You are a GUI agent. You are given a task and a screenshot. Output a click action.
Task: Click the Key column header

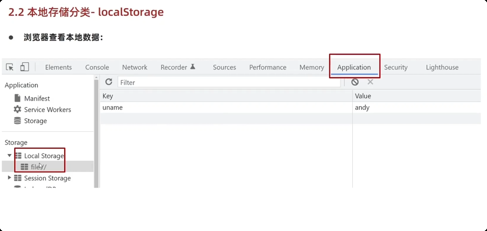click(226, 96)
